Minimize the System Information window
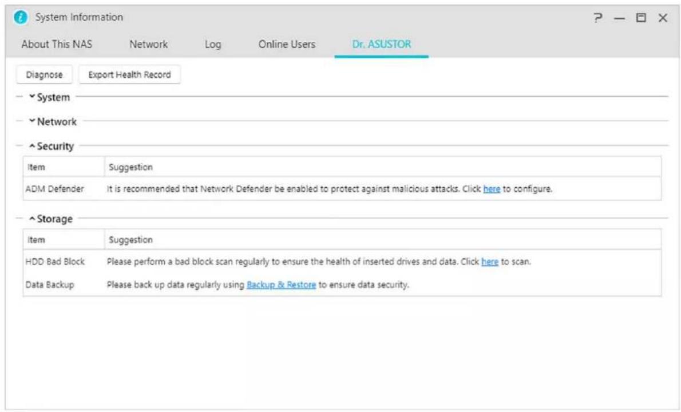The width and height of the screenshot is (681, 412). (x=620, y=18)
